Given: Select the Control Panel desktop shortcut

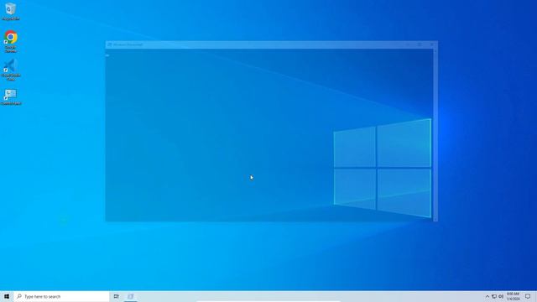Looking at the screenshot, I should click(x=11, y=97).
